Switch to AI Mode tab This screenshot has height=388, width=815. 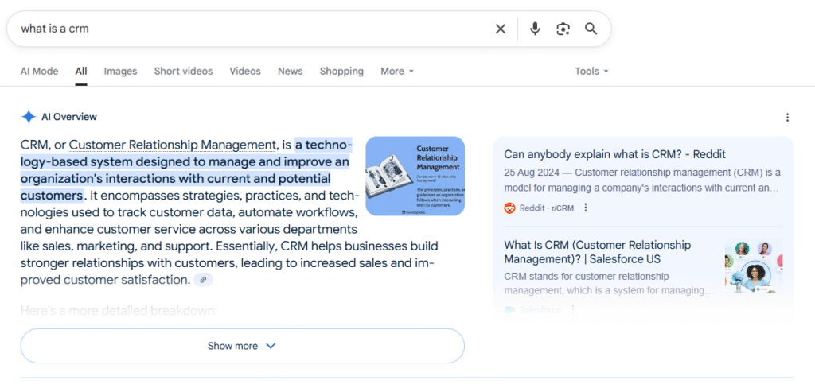pos(40,71)
